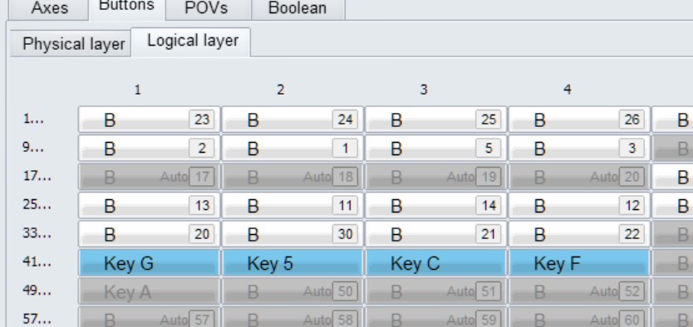Select the Boolean tab

tap(297, 9)
